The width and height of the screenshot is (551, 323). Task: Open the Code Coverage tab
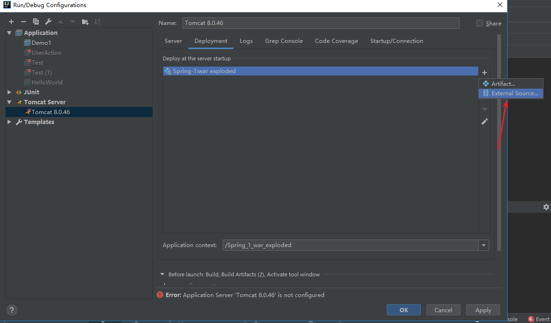[336, 41]
